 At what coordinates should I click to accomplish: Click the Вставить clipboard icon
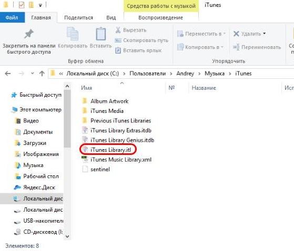coord(100,34)
